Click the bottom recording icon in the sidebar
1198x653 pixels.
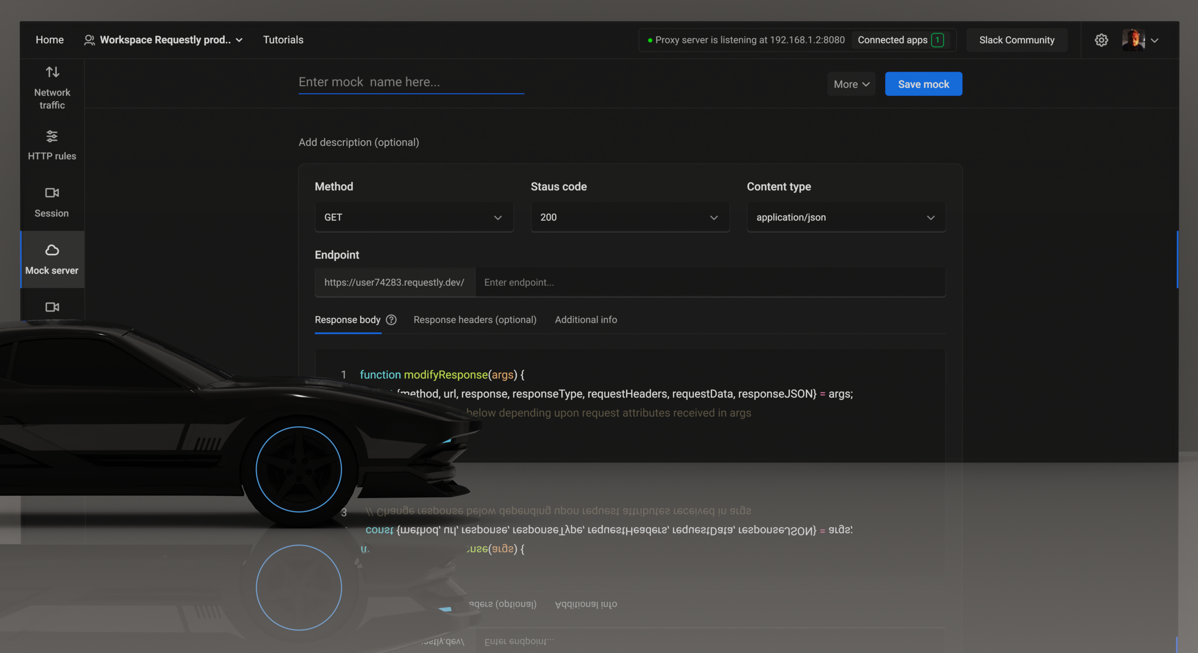tap(52, 307)
